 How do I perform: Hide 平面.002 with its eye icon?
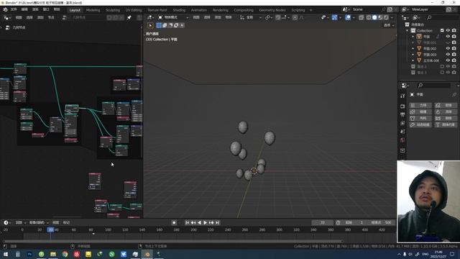point(448,48)
